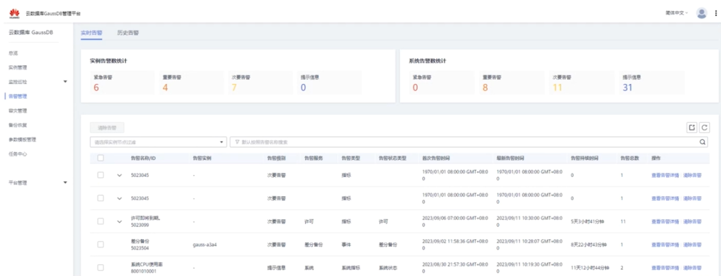Expand 平台管理 sidebar submenu arrow
The width and height of the screenshot is (721, 276).
(64, 182)
